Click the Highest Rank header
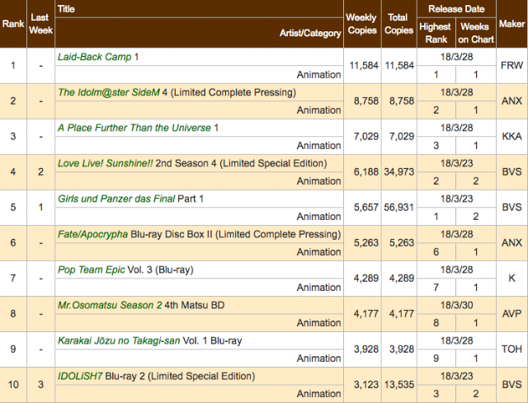Screen dimensions: 528x403 click(436, 33)
